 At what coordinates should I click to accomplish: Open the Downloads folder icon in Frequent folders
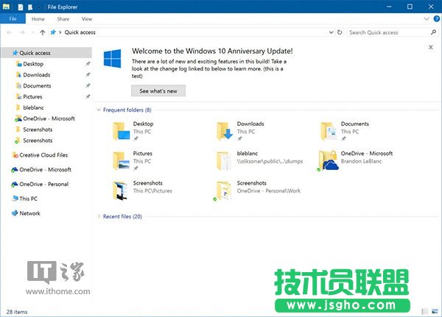(225, 131)
